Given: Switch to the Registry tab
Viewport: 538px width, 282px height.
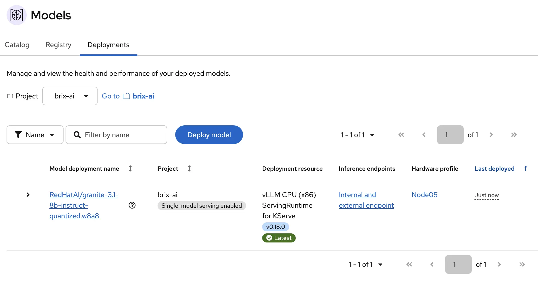Looking at the screenshot, I should point(58,45).
